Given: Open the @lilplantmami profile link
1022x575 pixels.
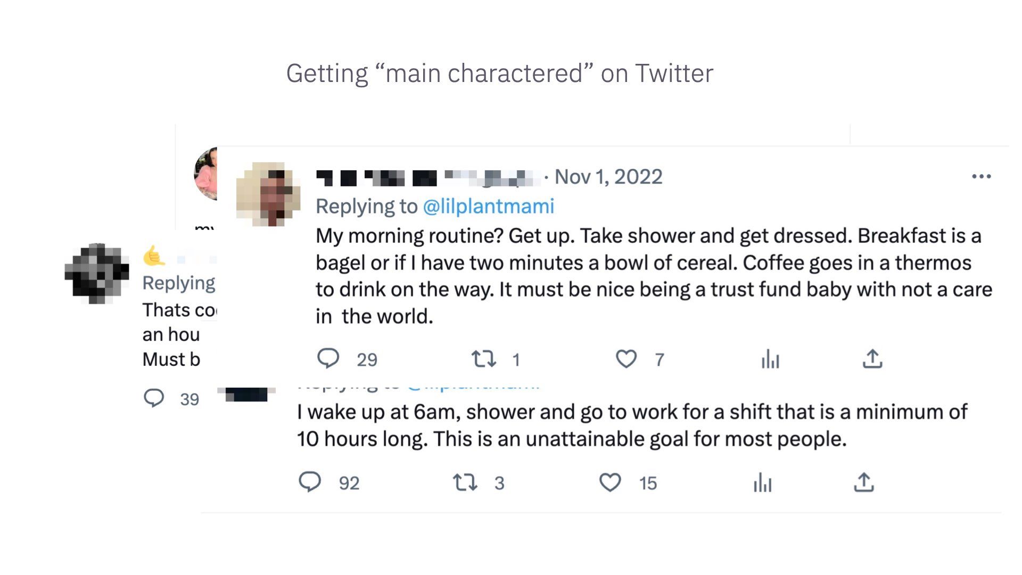Looking at the screenshot, I should coord(489,206).
